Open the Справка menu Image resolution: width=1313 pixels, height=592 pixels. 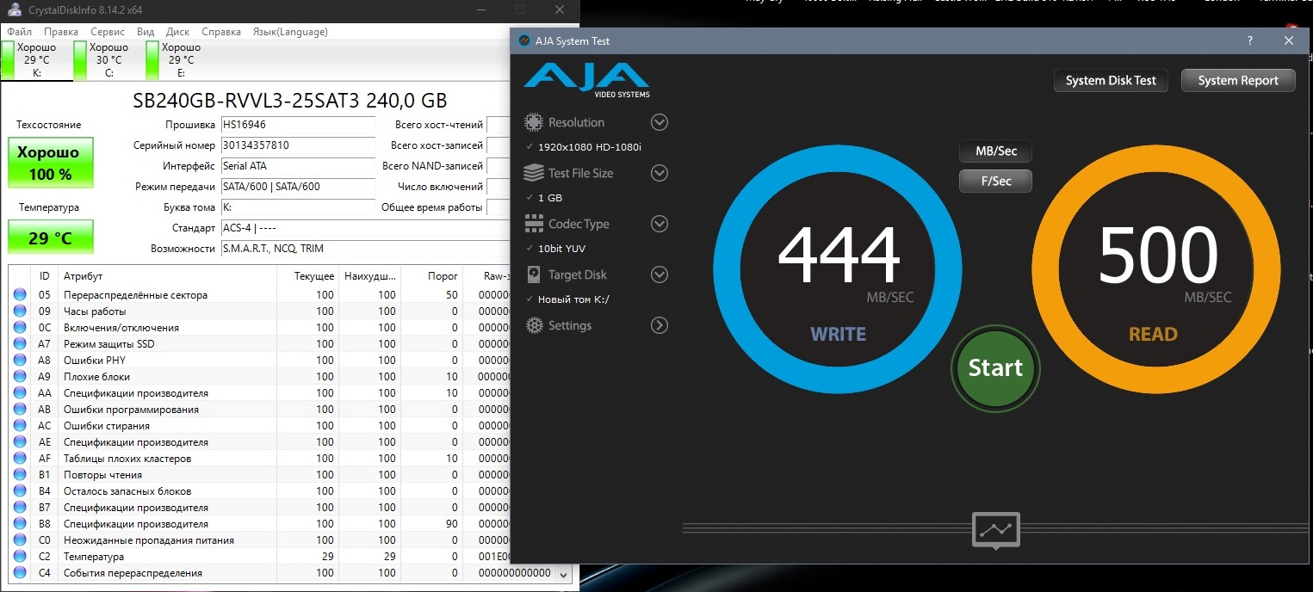[x=221, y=32]
